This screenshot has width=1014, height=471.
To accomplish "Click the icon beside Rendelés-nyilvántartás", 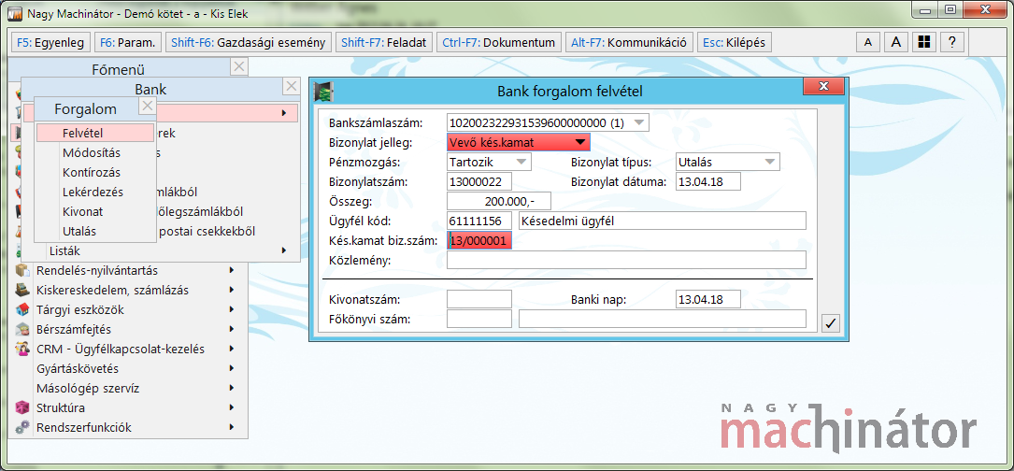I will click(x=22, y=270).
